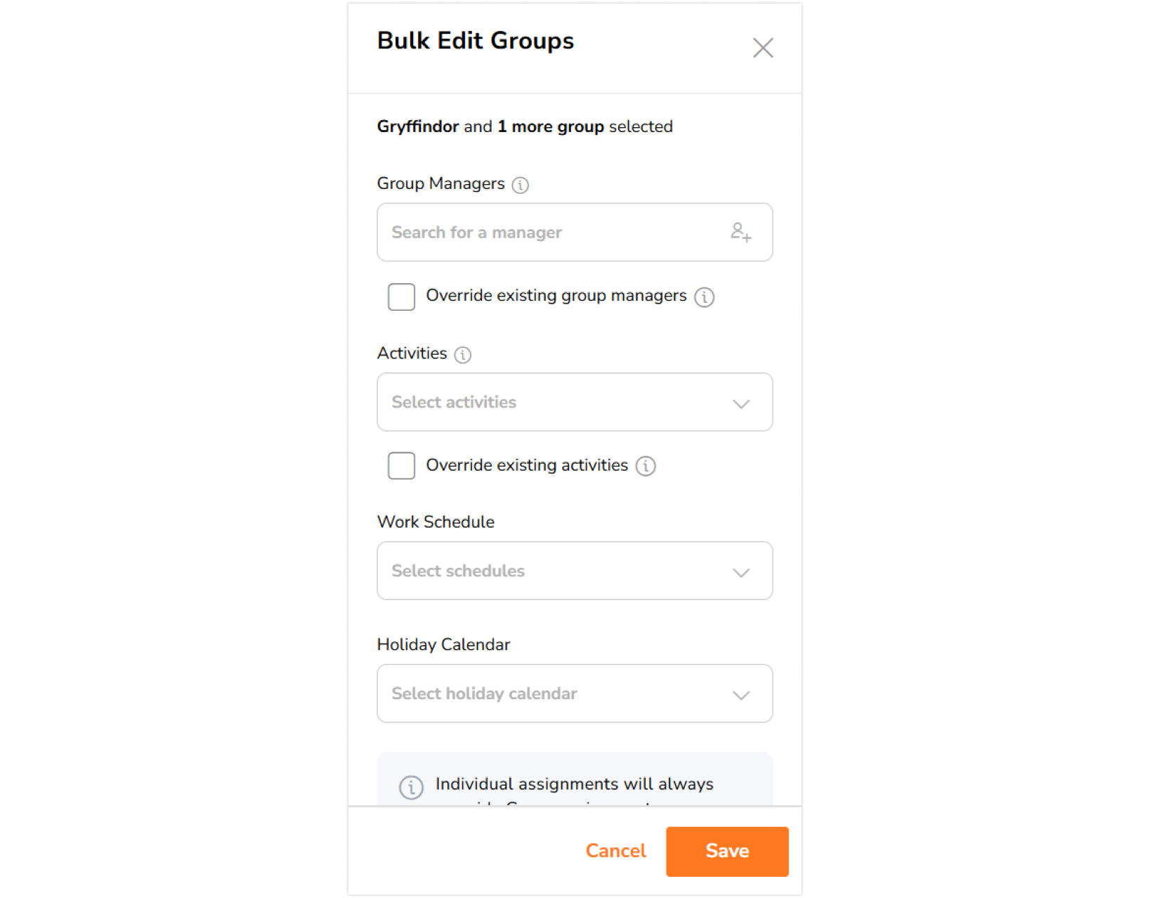Cancel the bulk edit
1150x898 pixels.
(615, 851)
